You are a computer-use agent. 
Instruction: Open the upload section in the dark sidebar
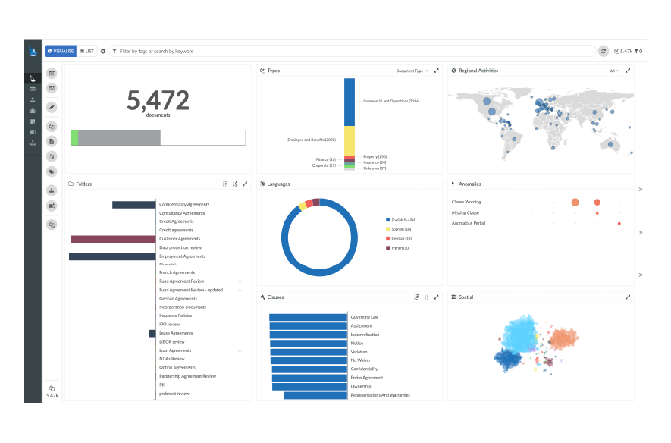(33, 99)
